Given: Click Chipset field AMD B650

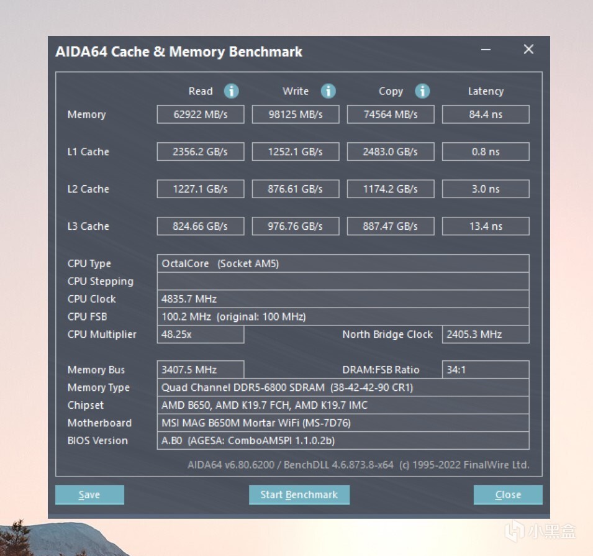Looking at the screenshot, I should [343, 406].
